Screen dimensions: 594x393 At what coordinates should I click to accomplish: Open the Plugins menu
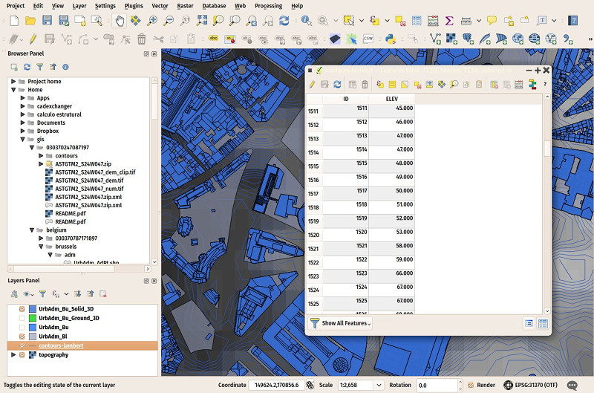134,6
